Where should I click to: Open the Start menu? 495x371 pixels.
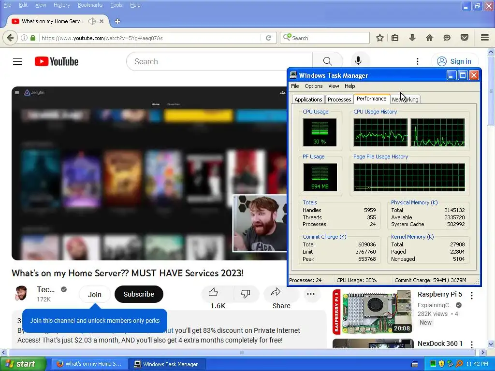[23, 364]
